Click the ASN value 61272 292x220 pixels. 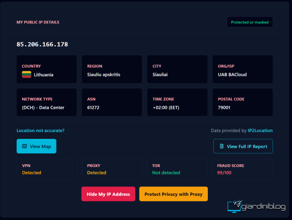(x=93, y=108)
